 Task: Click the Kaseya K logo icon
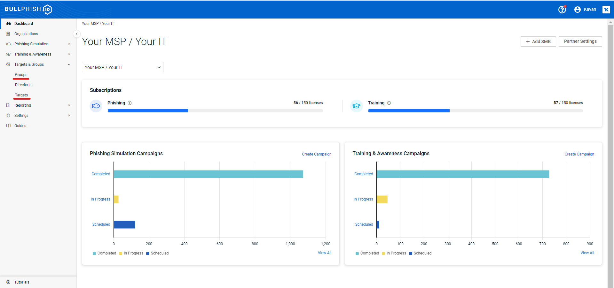click(x=606, y=10)
